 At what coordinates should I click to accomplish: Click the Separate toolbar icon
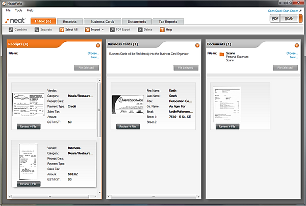37,30
